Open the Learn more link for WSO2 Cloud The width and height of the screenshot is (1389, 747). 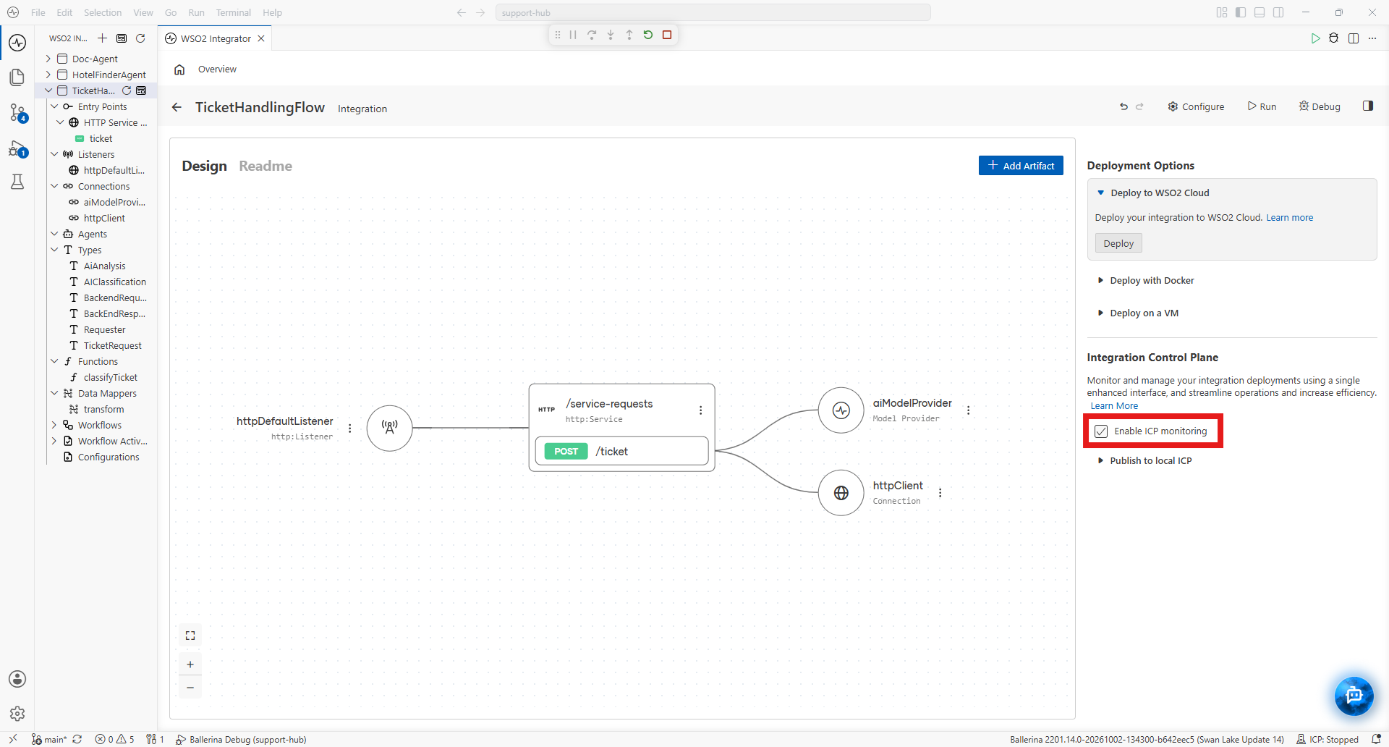click(x=1289, y=218)
